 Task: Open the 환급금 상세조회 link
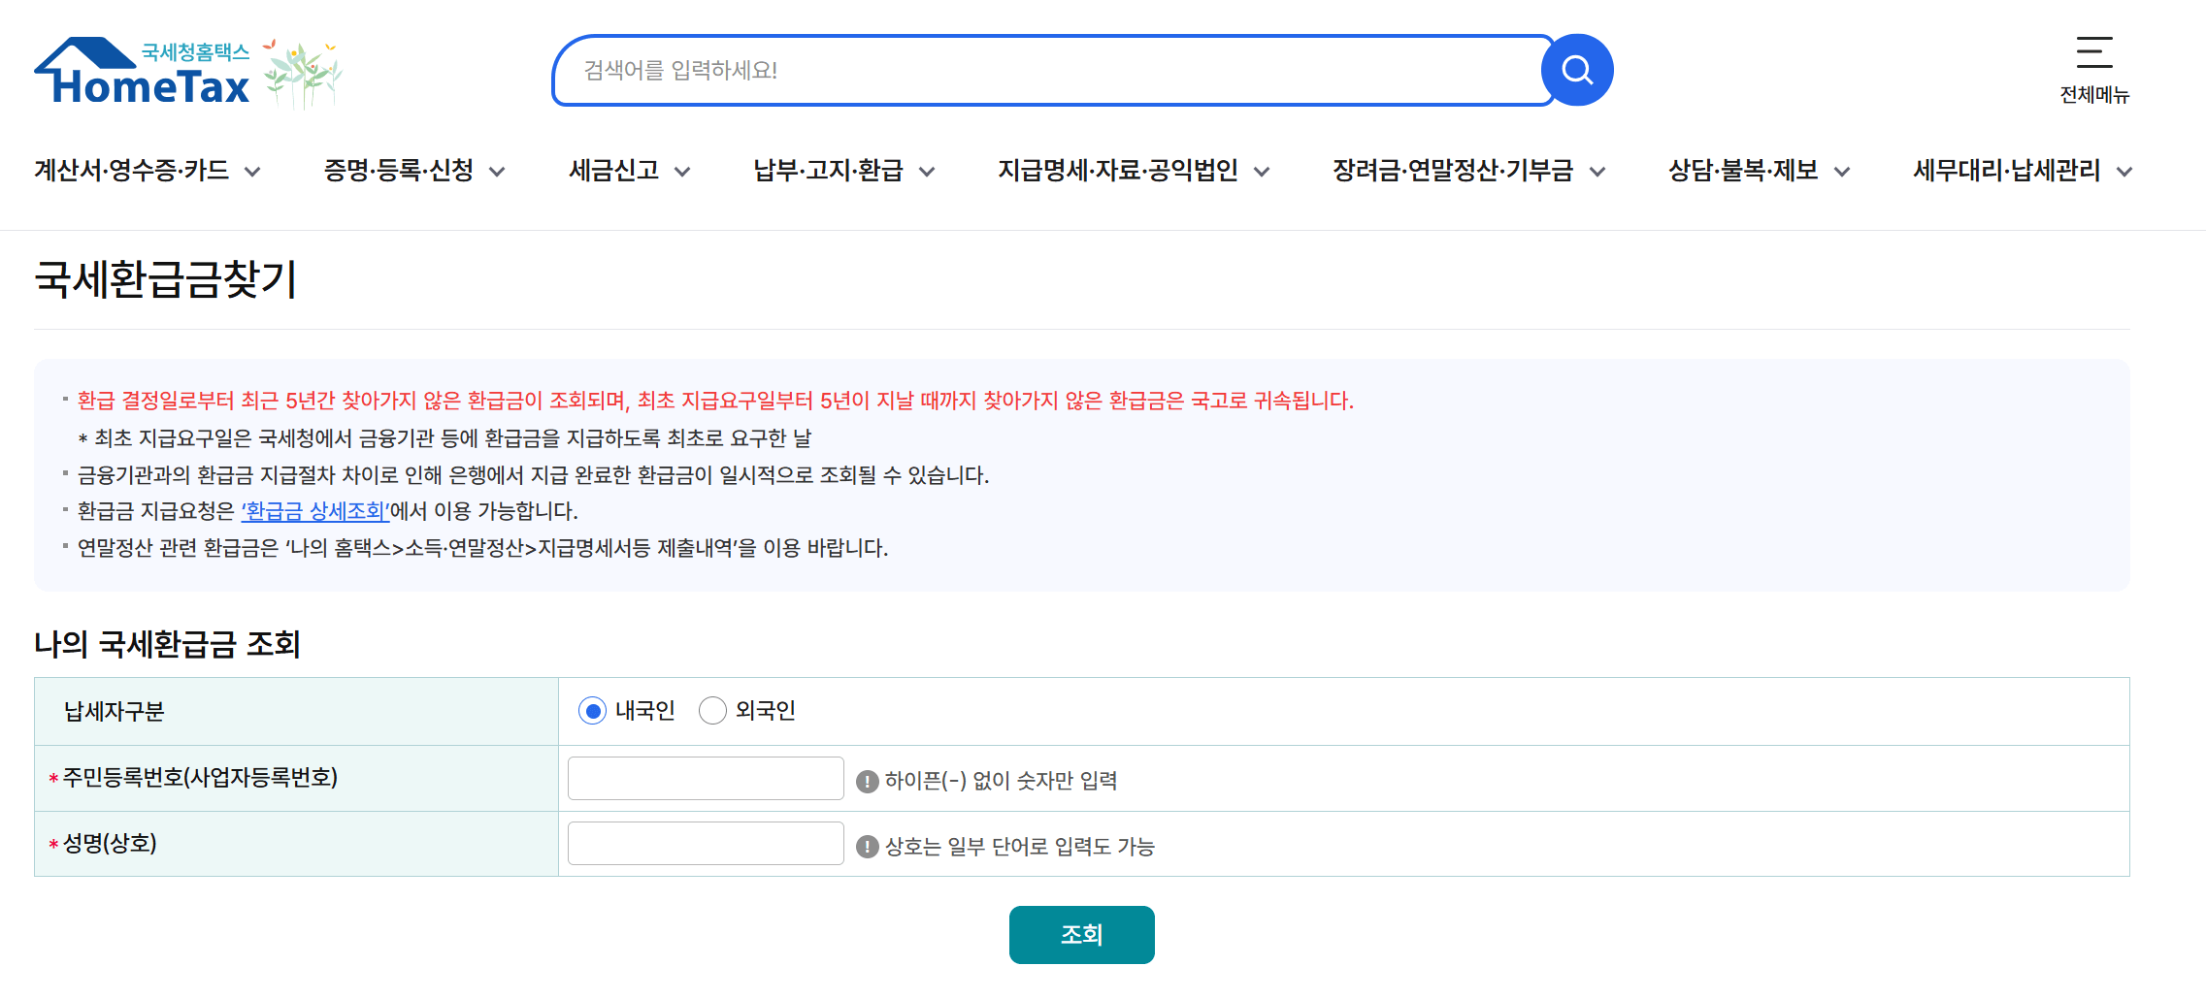click(315, 511)
